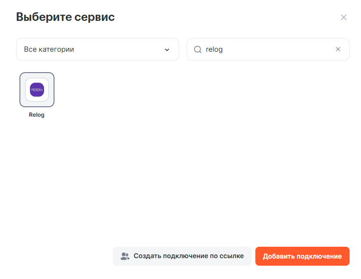Click the people icon on the link connection button
The width and height of the screenshot is (361, 279).
[x=125, y=256]
